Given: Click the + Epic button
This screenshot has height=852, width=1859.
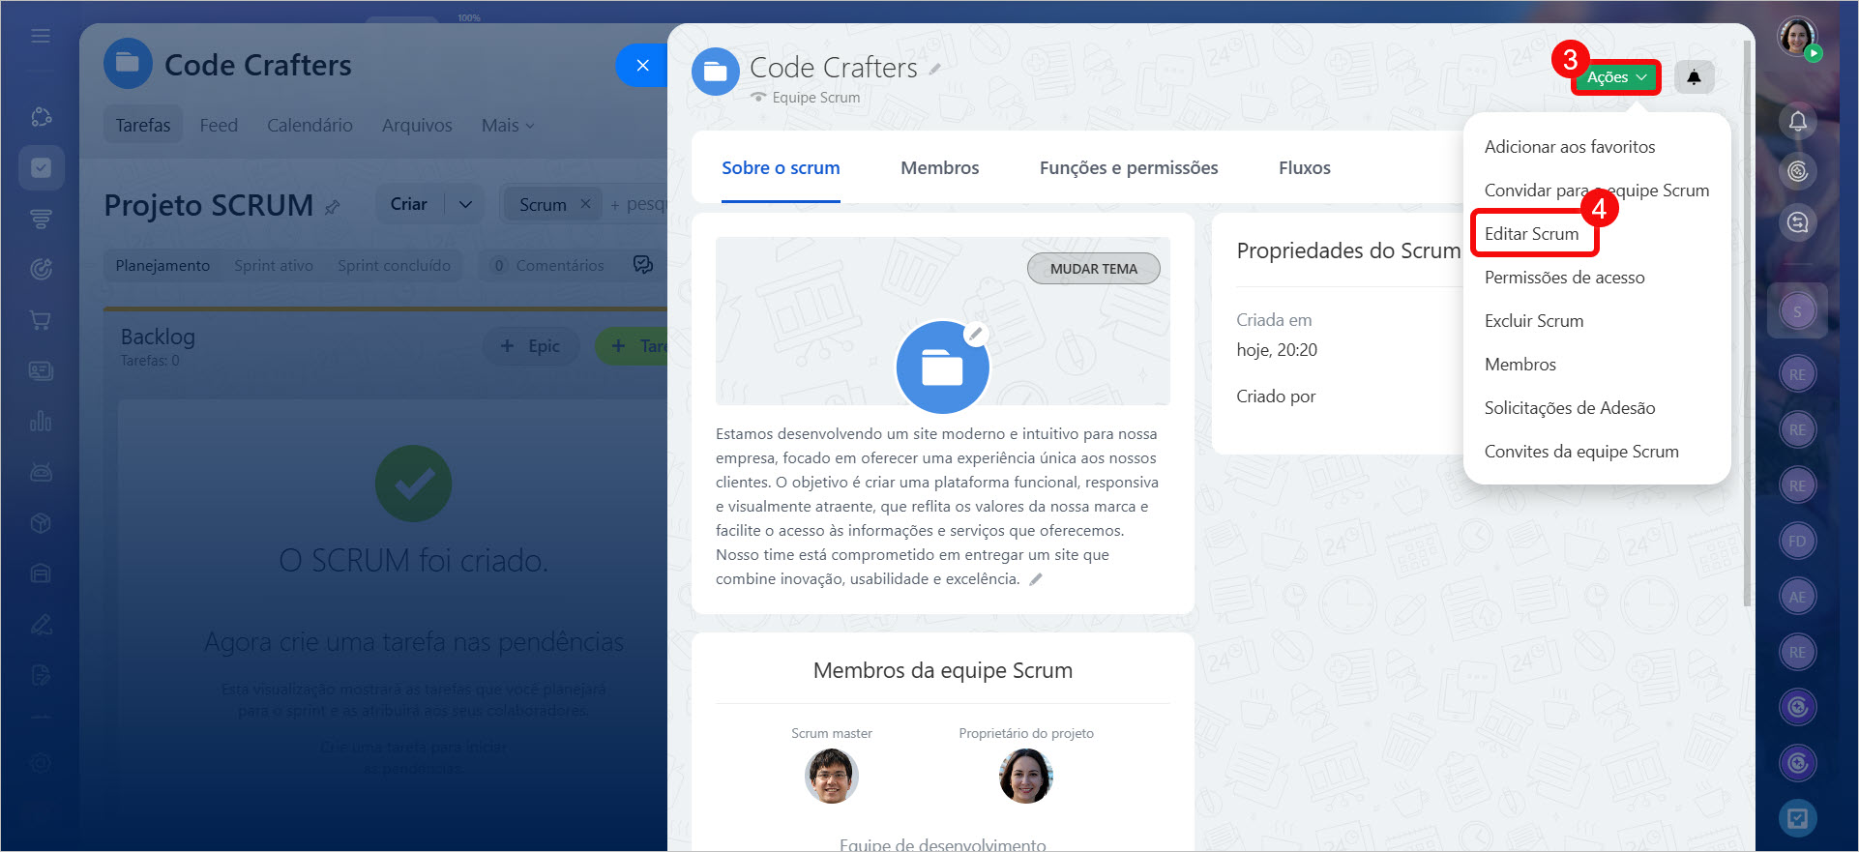Looking at the screenshot, I should pyautogui.click(x=531, y=346).
